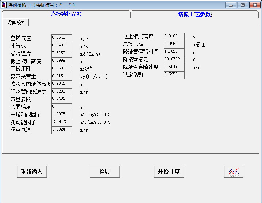The image size is (262, 203).
Task: Select the 溢流强度 field 7.5257
Action: 62,54
